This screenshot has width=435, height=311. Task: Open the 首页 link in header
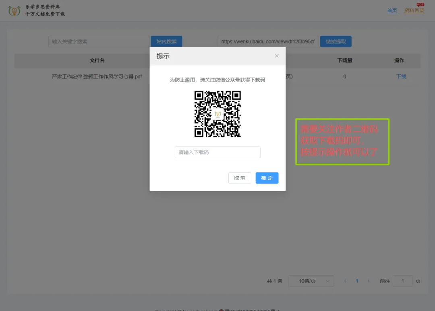click(392, 10)
